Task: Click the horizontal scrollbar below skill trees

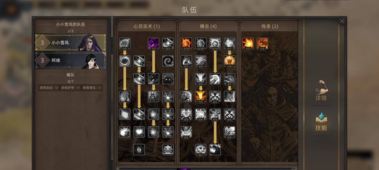Action: coord(206,169)
